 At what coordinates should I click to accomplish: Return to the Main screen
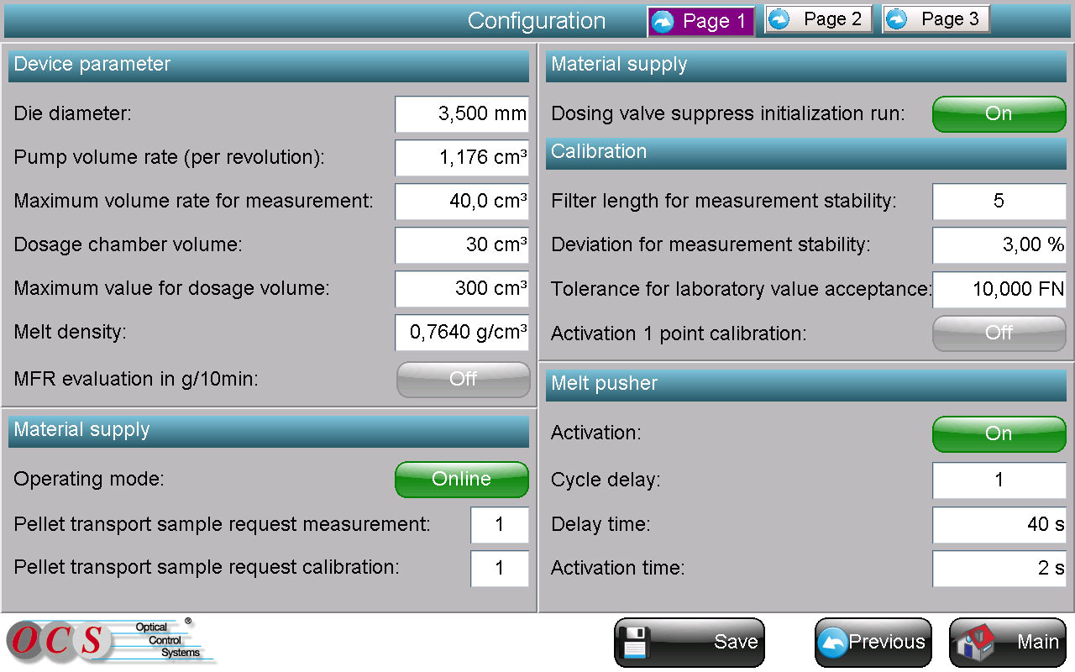(x=1008, y=643)
